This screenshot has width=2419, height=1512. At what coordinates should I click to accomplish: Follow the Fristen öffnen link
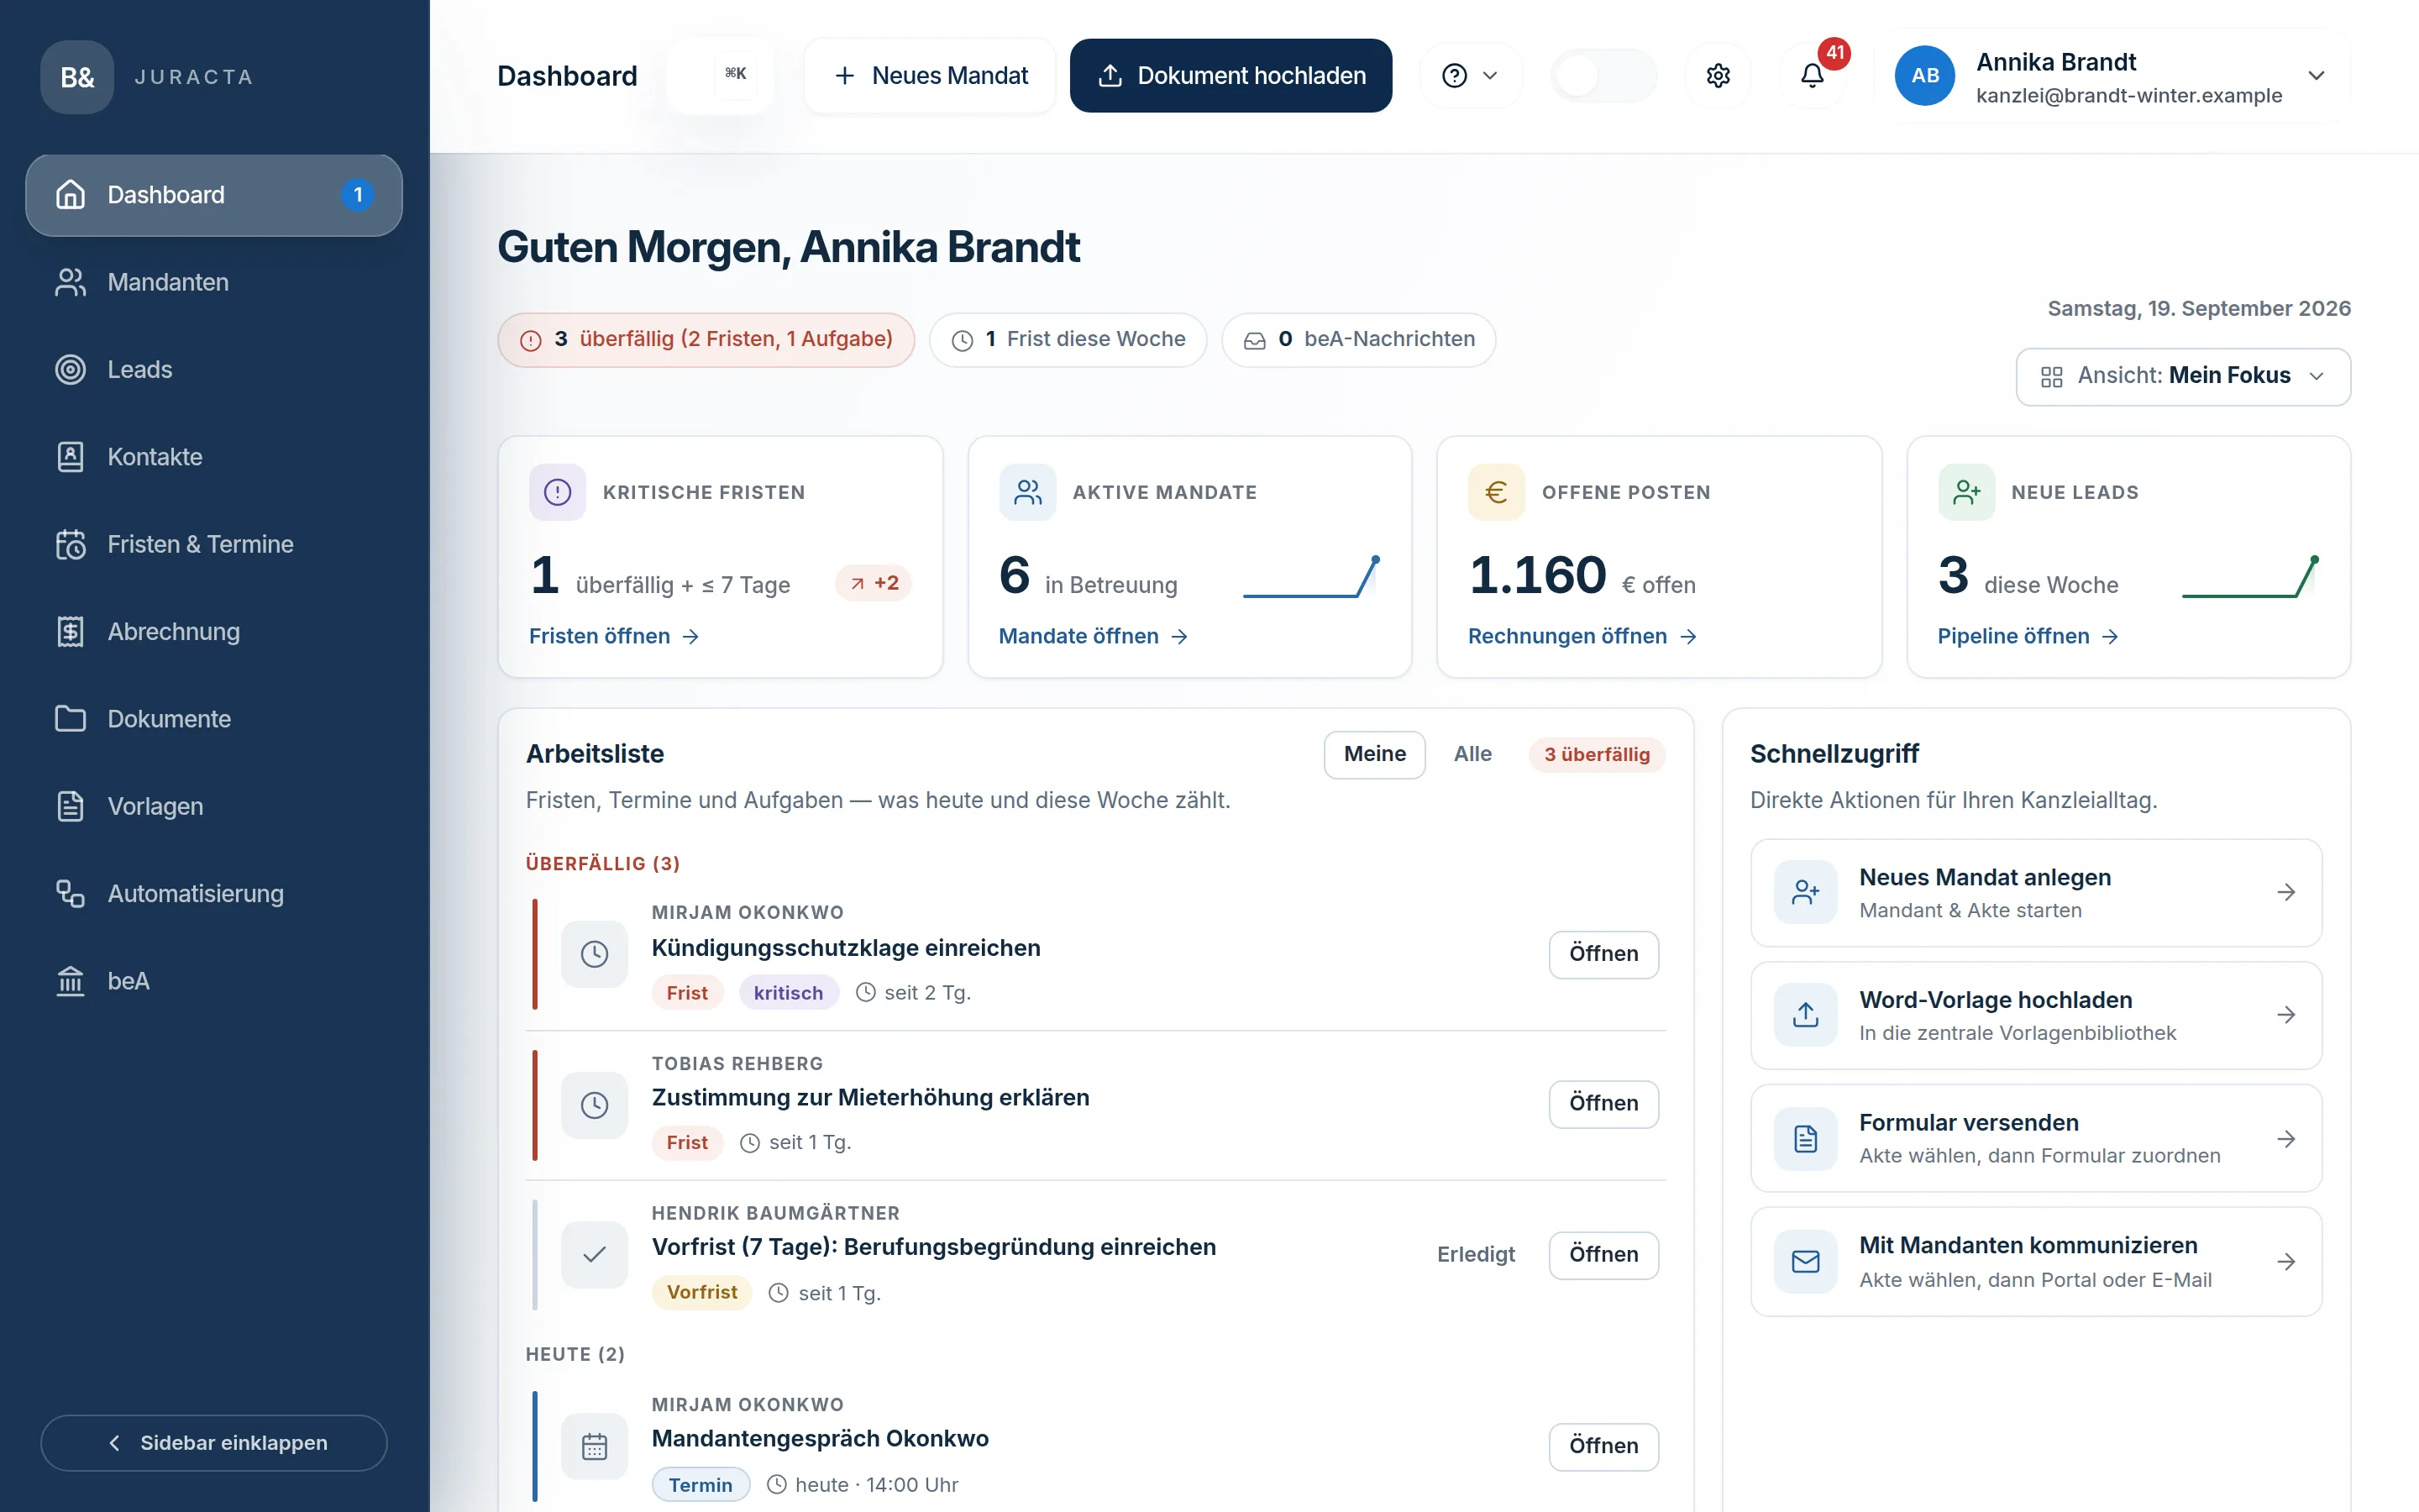(614, 636)
